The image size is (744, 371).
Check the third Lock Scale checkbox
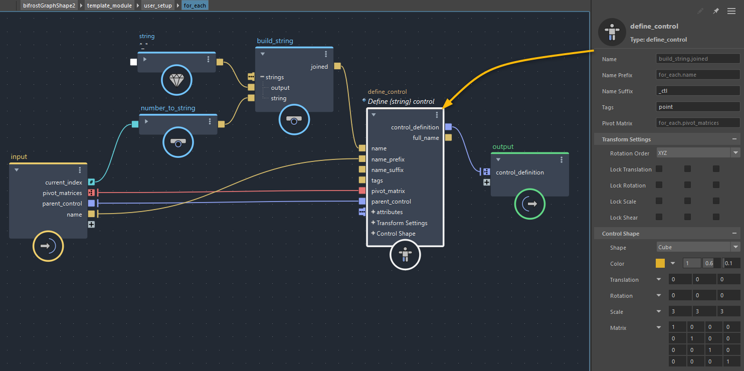tap(716, 202)
